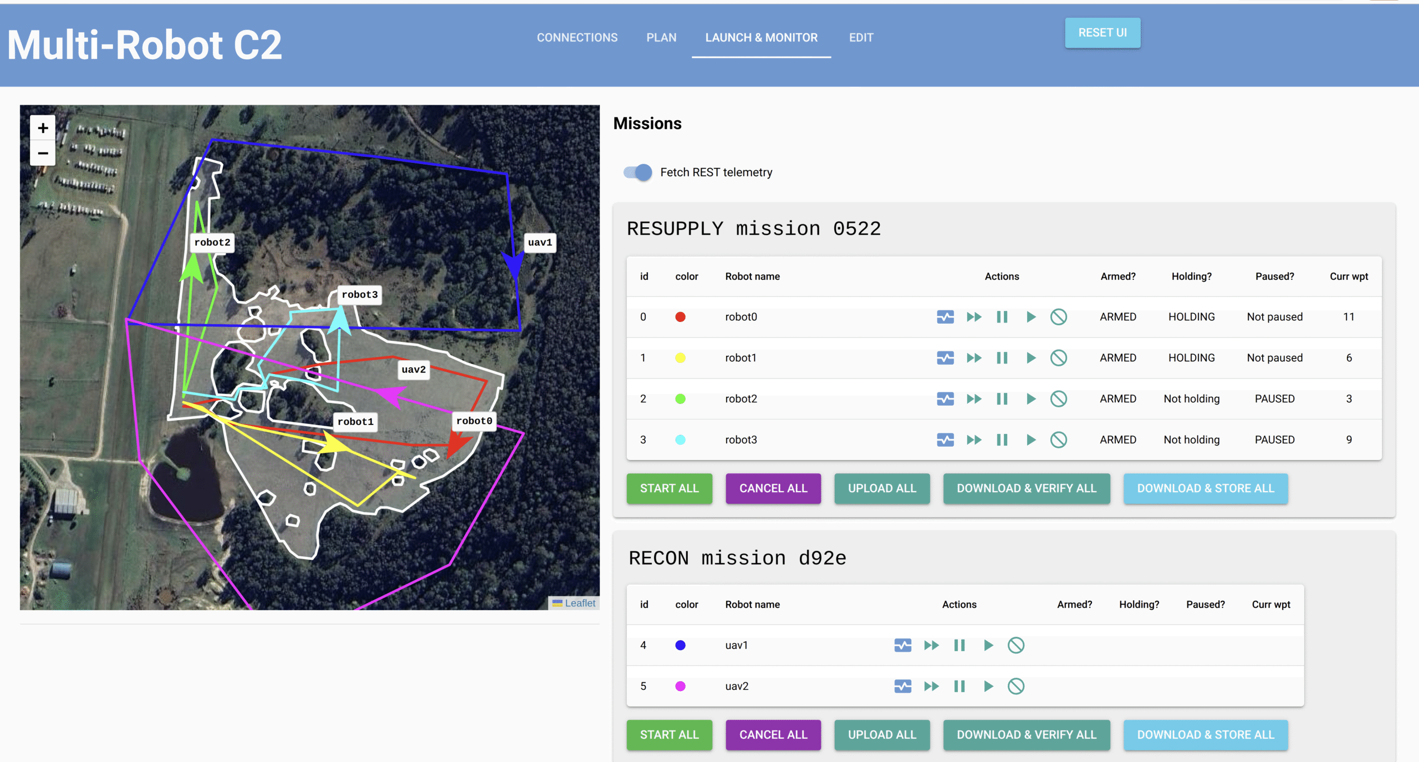Image resolution: width=1419 pixels, height=762 pixels.
Task: Open the Connections tab
Action: point(576,38)
